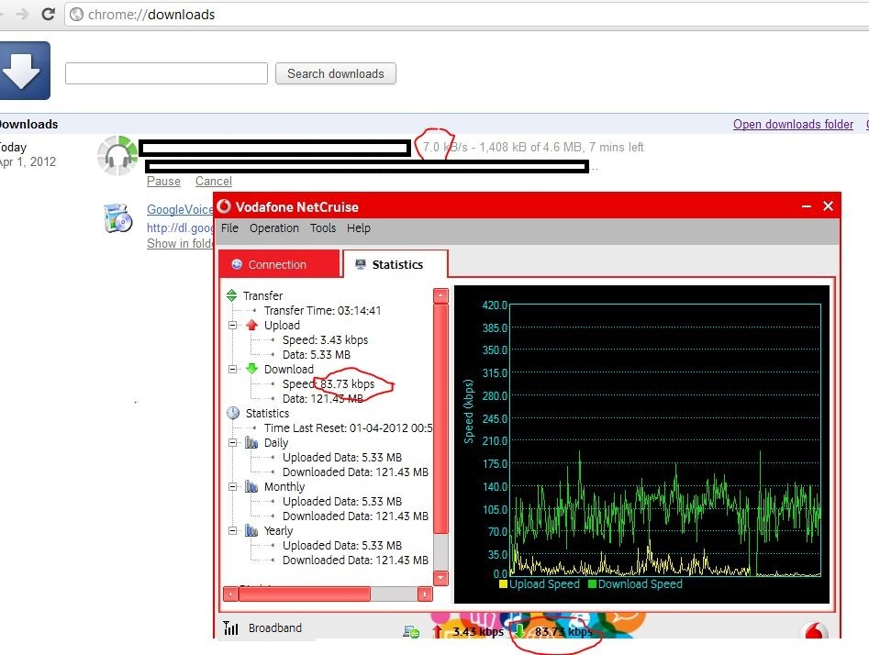Click the Daily bar chart icon
The height and width of the screenshot is (655, 869).
pyautogui.click(x=251, y=442)
